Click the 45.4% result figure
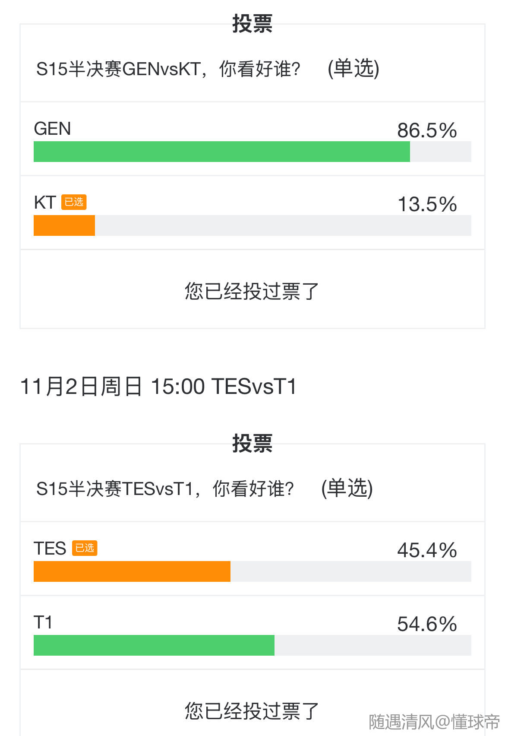 (x=427, y=550)
